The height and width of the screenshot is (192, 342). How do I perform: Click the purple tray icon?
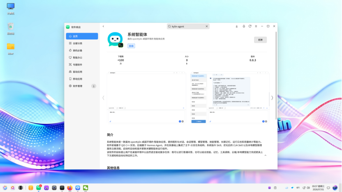tap(269, 187)
